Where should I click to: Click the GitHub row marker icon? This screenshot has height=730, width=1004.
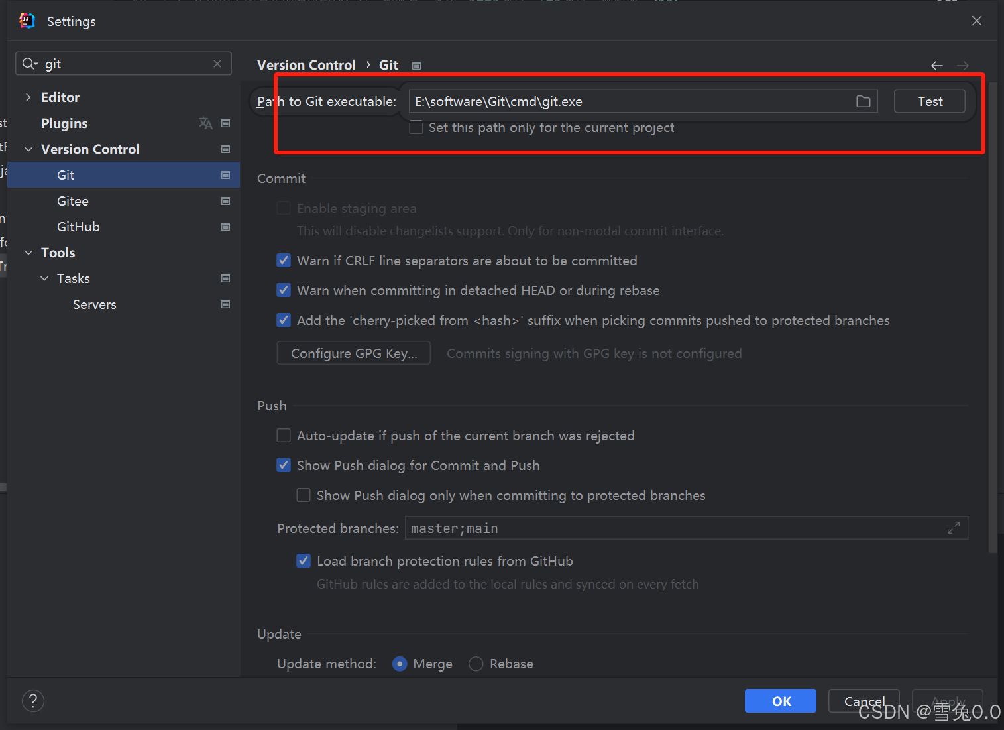225,227
